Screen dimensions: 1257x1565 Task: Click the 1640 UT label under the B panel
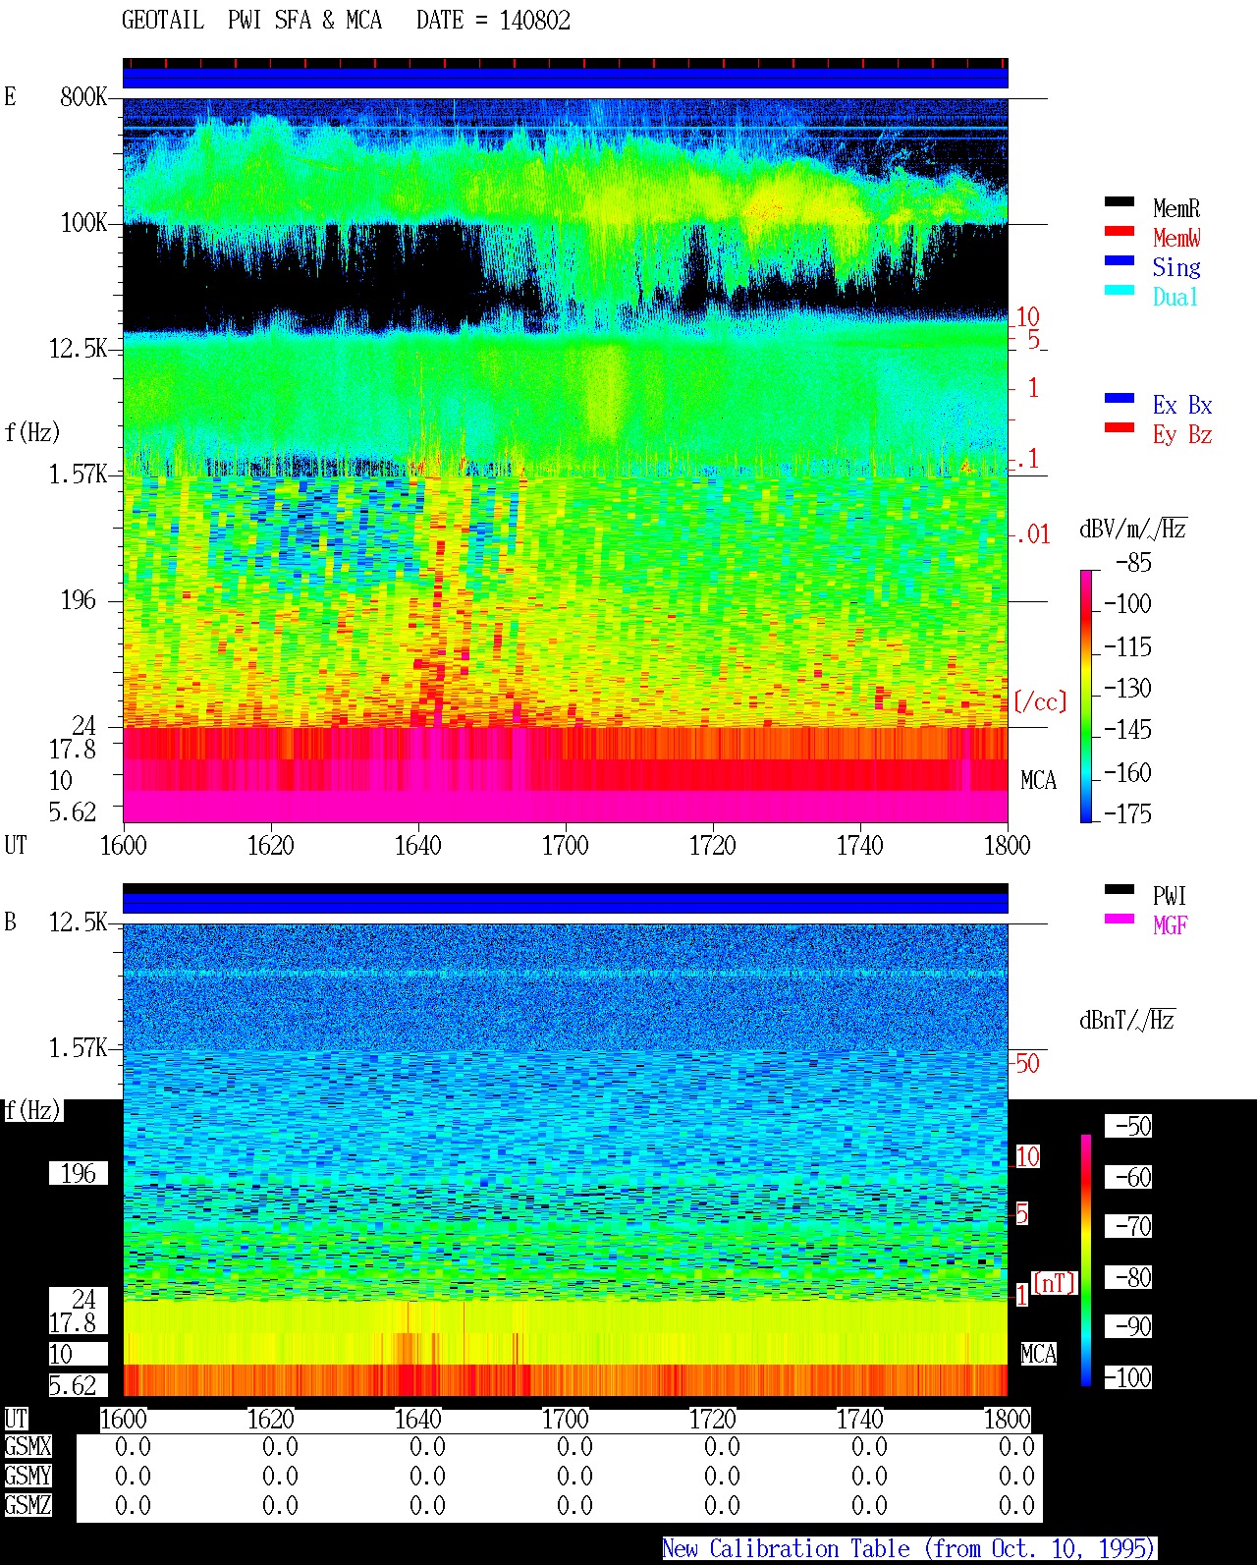[x=417, y=1420]
